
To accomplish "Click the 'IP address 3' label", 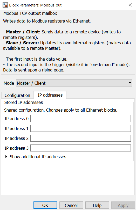I will 17,148.
